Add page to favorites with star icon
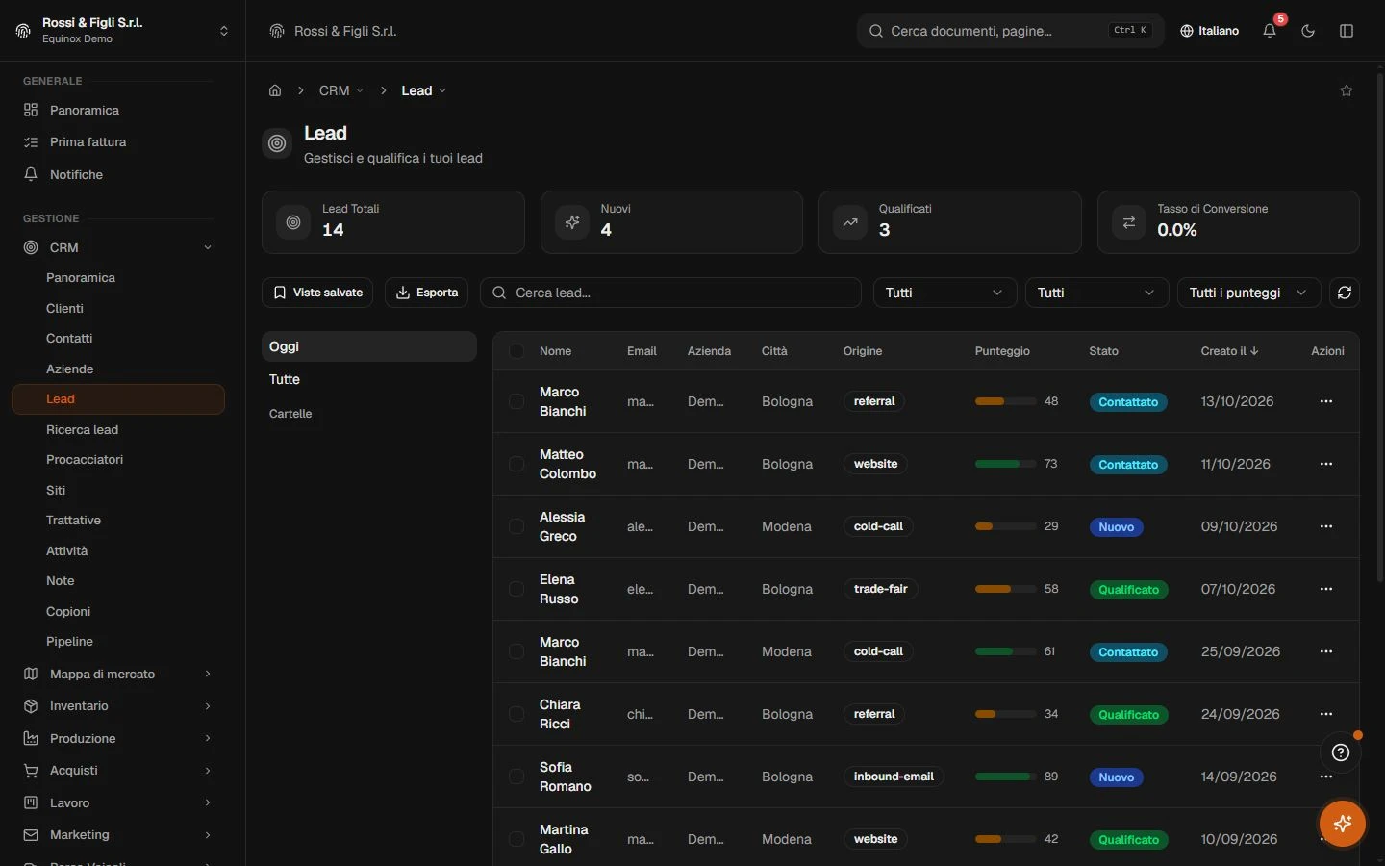1385x866 pixels. click(1347, 90)
